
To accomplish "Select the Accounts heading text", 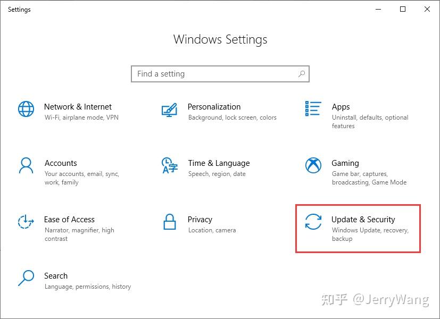I will (x=61, y=163).
